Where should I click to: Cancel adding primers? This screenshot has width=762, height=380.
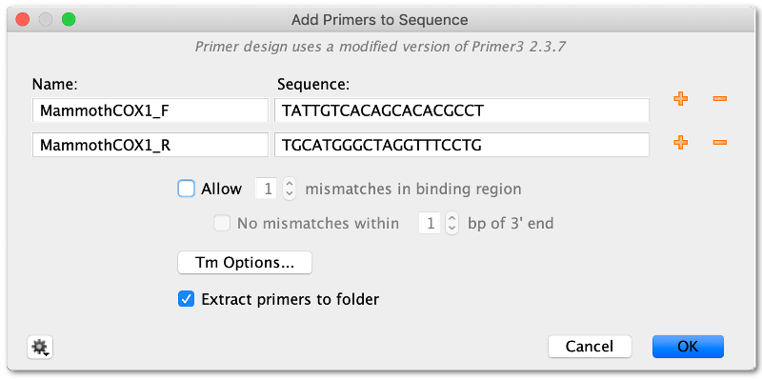click(x=590, y=347)
